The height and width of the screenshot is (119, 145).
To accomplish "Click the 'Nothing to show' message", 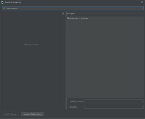I will coord(31,45).
